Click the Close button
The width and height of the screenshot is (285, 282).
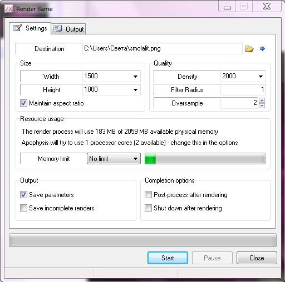[x=257, y=258]
